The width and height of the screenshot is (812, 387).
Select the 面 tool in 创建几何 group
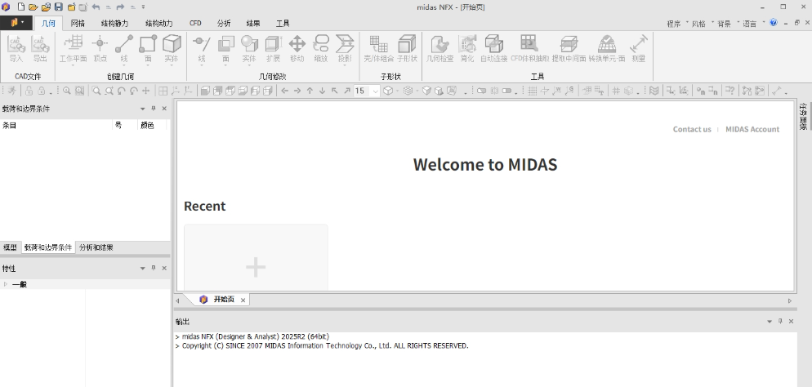pos(148,50)
